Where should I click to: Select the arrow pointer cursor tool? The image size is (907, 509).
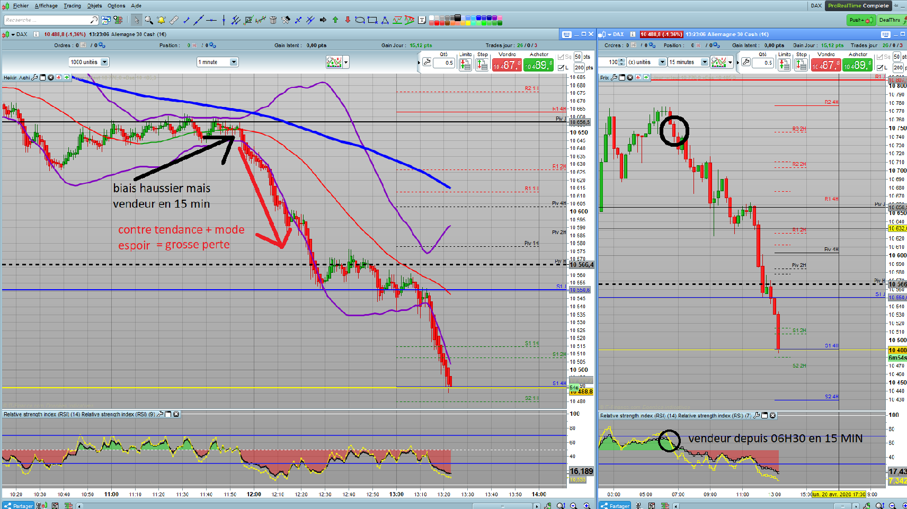(x=137, y=20)
